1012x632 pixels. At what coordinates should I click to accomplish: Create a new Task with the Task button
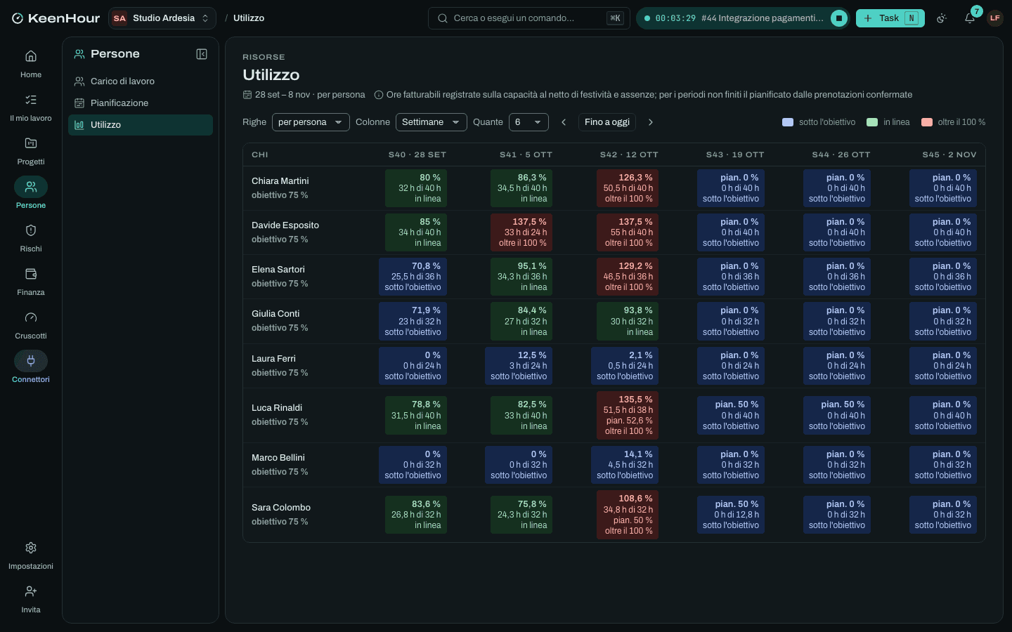coord(890,18)
